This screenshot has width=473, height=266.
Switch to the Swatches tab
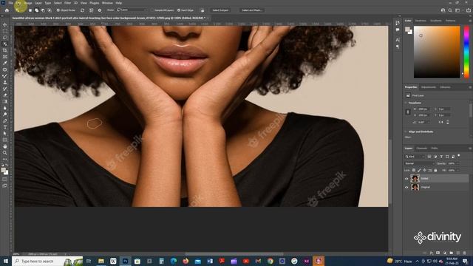click(421, 21)
